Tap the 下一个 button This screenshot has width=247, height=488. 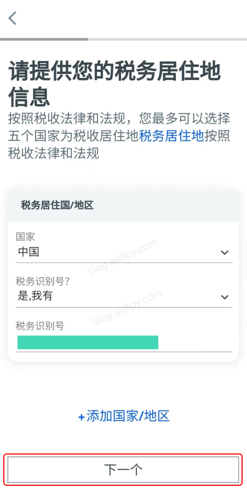(123, 470)
